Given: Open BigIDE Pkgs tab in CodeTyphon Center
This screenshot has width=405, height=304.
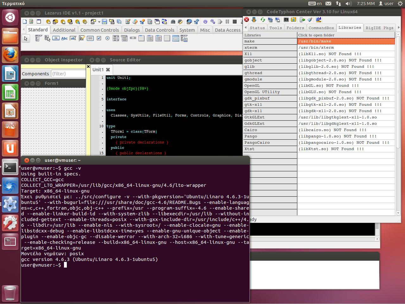Looking at the screenshot, I should coord(379,28).
